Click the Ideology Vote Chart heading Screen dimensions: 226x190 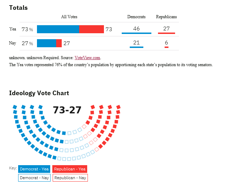click(x=39, y=93)
